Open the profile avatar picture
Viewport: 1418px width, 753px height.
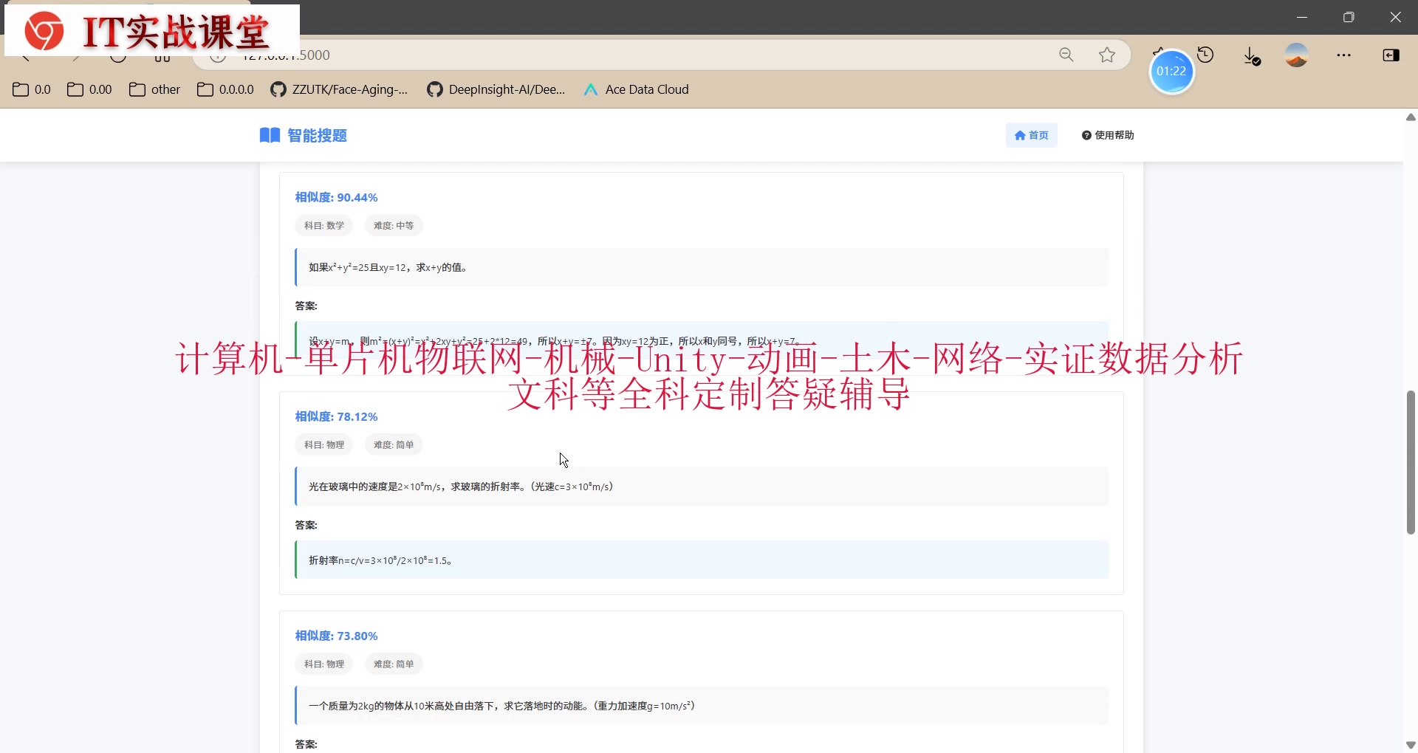pyautogui.click(x=1297, y=55)
